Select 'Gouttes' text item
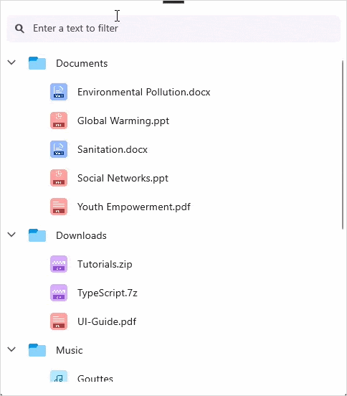Viewport: 347px width, 396px height. click(x=95, y=378)
